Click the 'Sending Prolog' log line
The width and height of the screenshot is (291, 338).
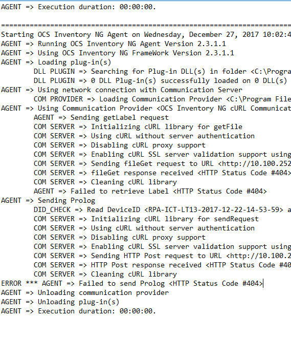point(48,200)
